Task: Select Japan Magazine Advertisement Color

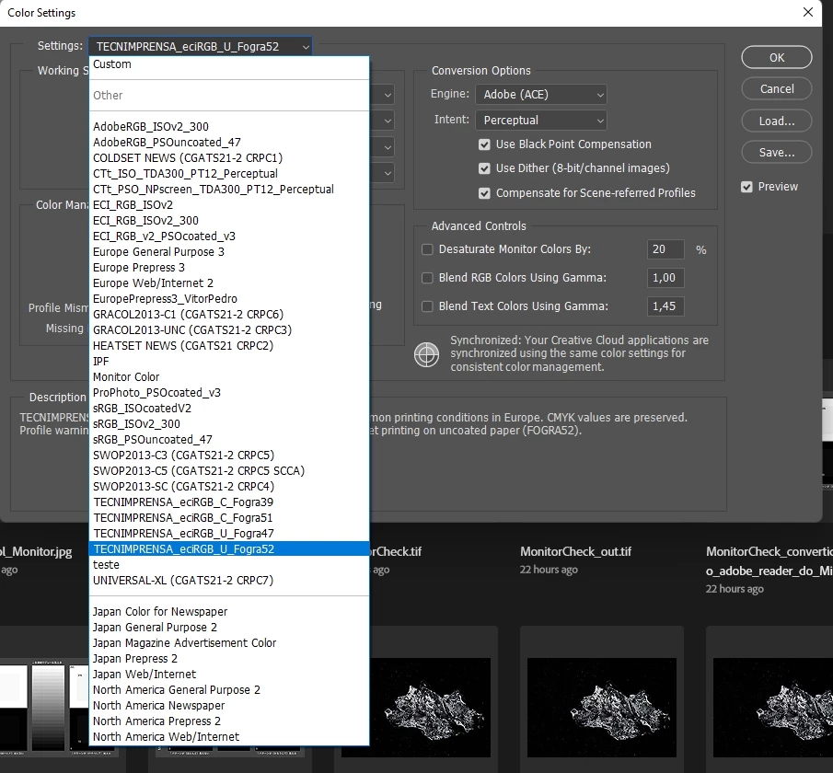Action: (x=229, y=643)
